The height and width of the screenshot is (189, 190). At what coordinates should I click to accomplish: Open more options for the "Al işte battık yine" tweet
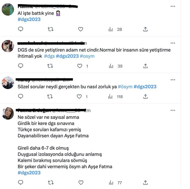173,6
